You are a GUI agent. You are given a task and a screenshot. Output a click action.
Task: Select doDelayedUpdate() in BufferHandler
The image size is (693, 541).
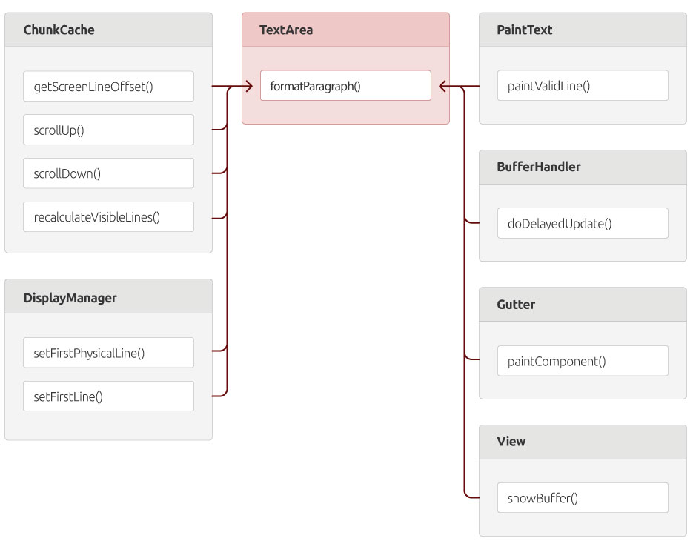coord(583,223)
